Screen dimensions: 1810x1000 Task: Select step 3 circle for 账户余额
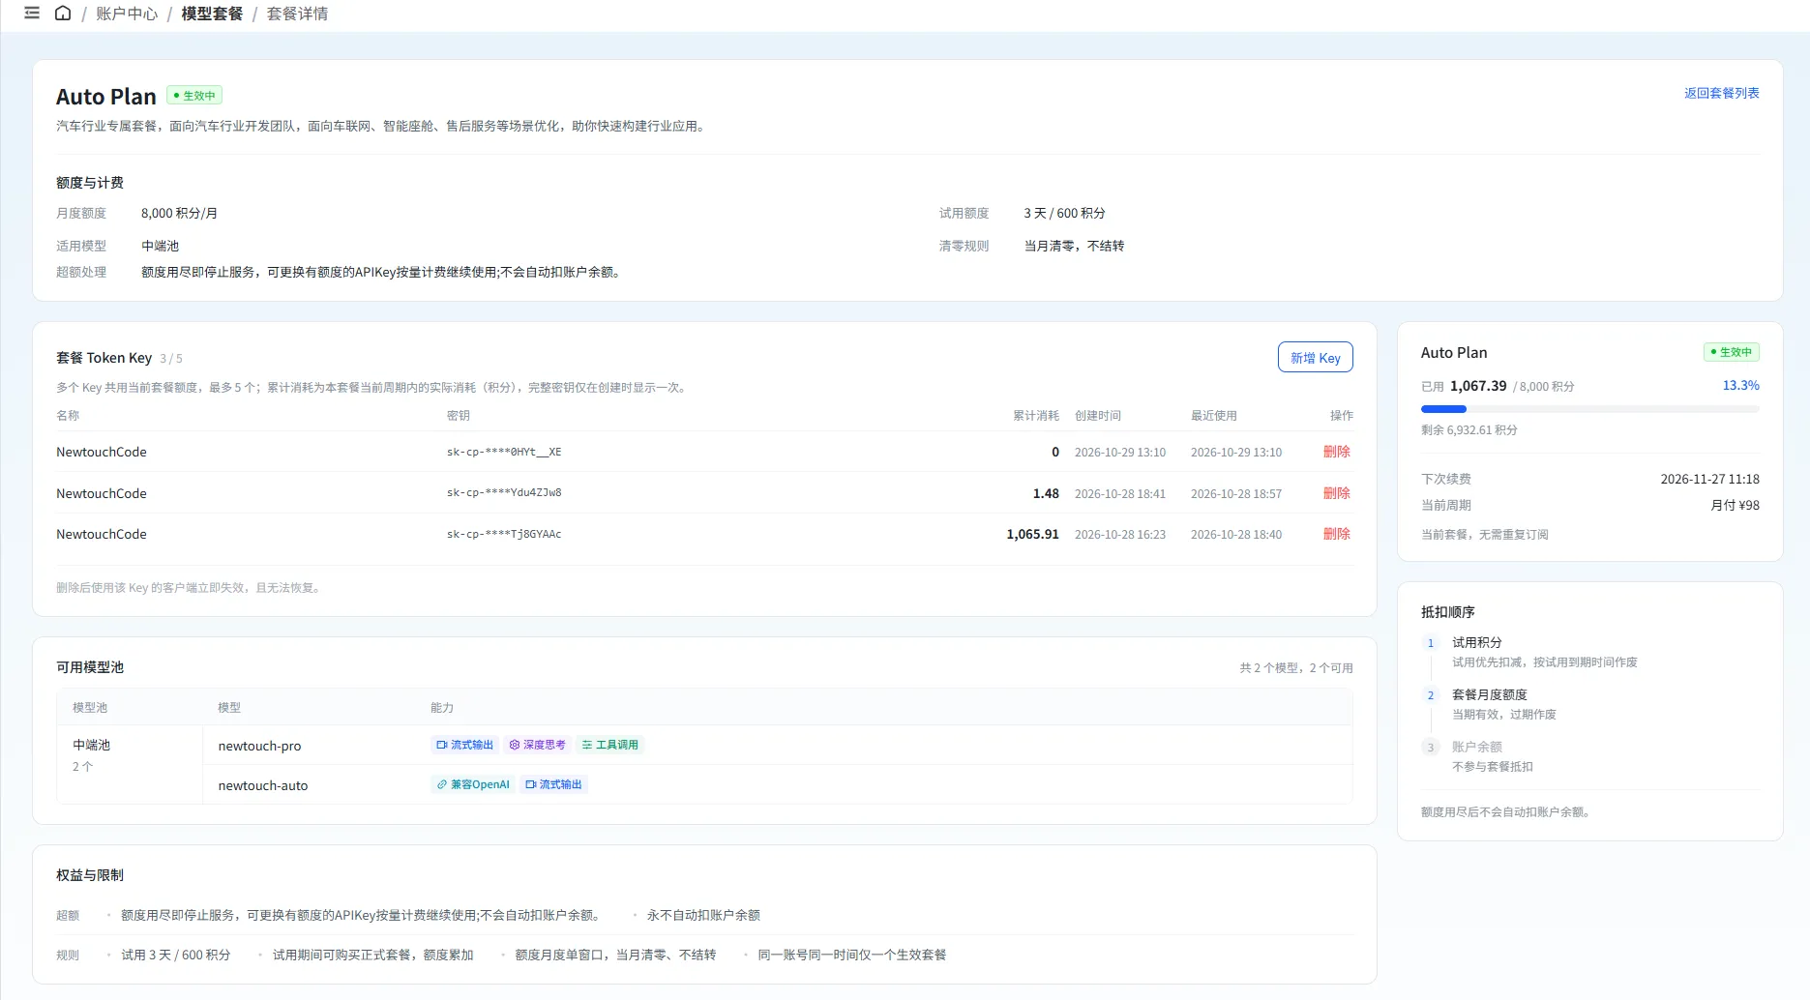click(x=1431, y=748)
